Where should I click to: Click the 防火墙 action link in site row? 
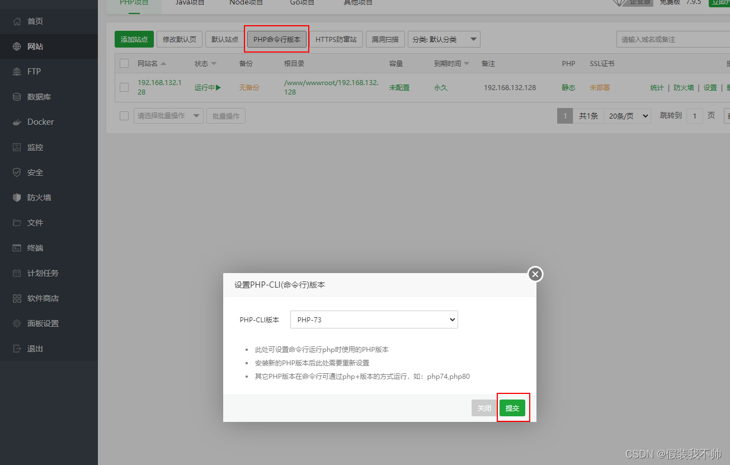[684, 87]
